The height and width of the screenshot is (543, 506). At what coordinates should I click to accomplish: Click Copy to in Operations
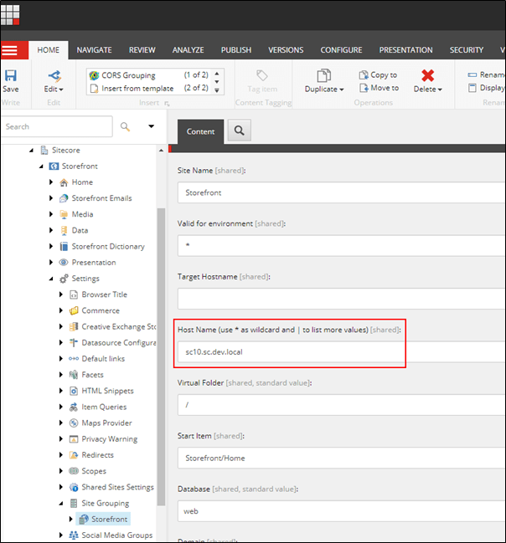(x=378, y=74)
